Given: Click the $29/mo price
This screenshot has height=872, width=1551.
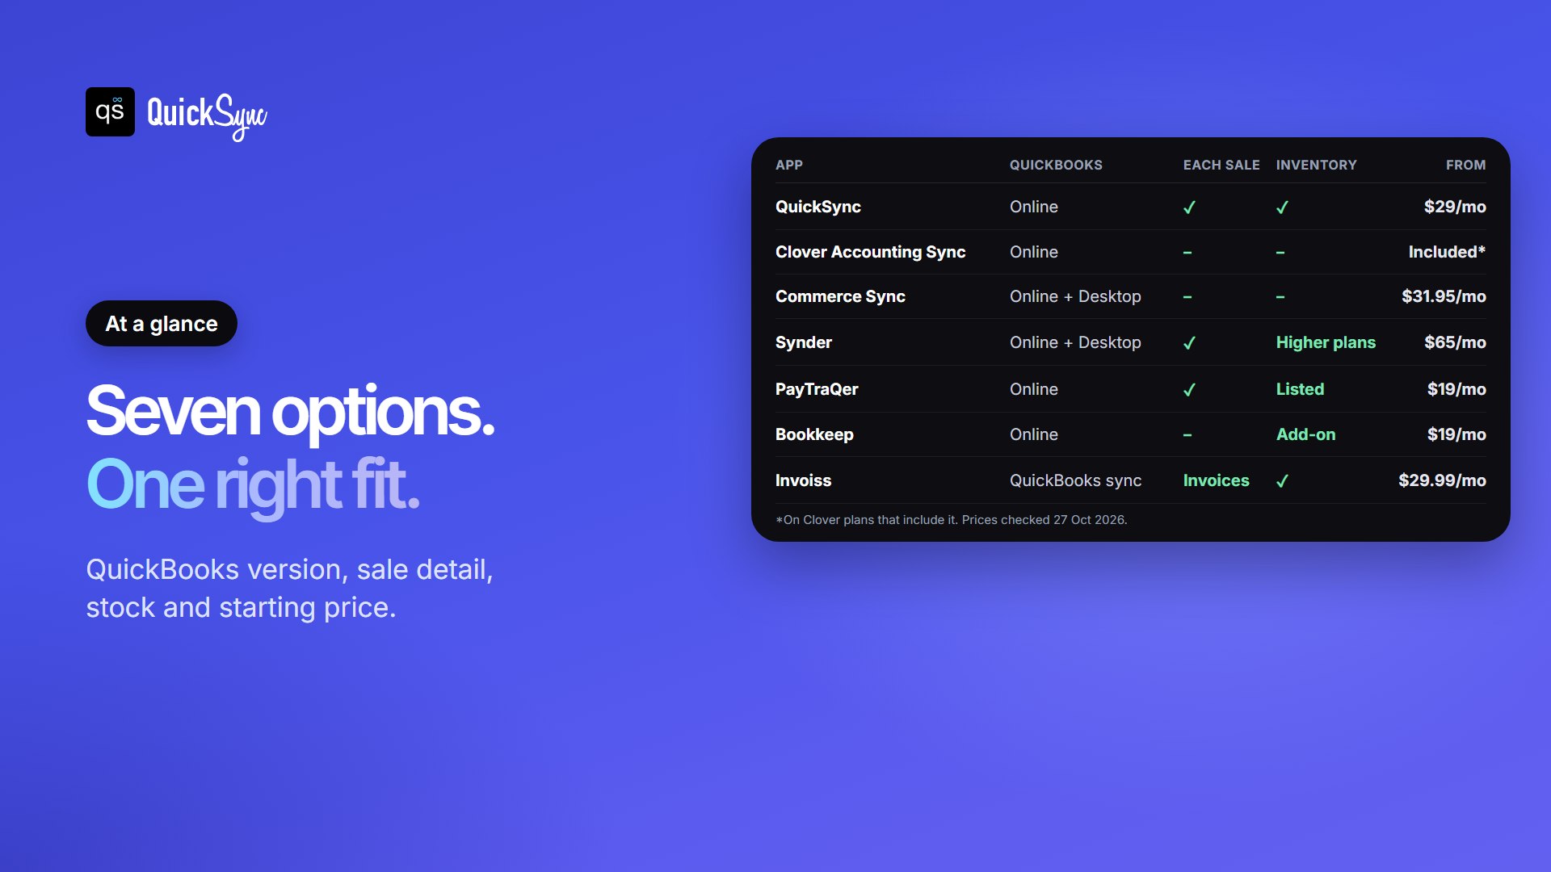Looking at the screenshot, I should point(1455,207).
